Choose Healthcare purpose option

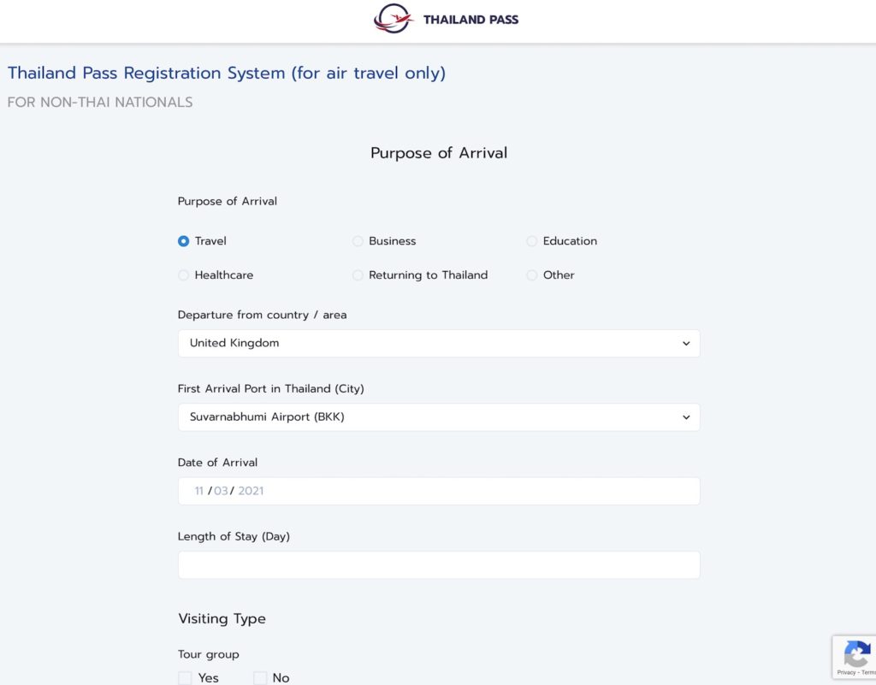183,275
